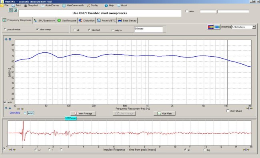Click the Hide Main button

click(x=164, y=113)
